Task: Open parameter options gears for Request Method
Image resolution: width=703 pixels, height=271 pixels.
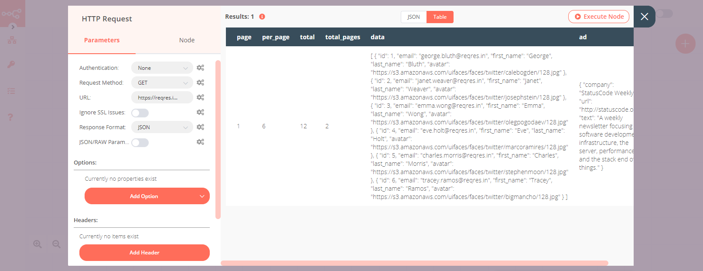Action: pyautogui.click(x=200, y=82)
